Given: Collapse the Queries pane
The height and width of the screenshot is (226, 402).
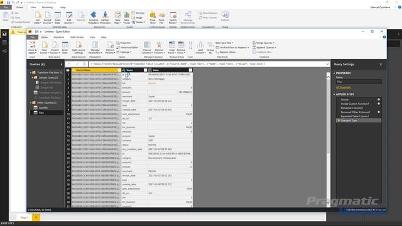Looking at the screenshot, I should coord(62,64).
